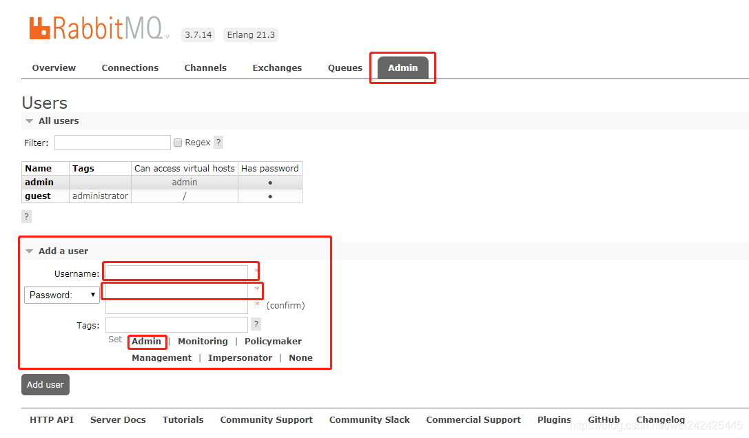Click the 'admin' virtual host cell
The image size is (749, 438).
coord(185,182)
